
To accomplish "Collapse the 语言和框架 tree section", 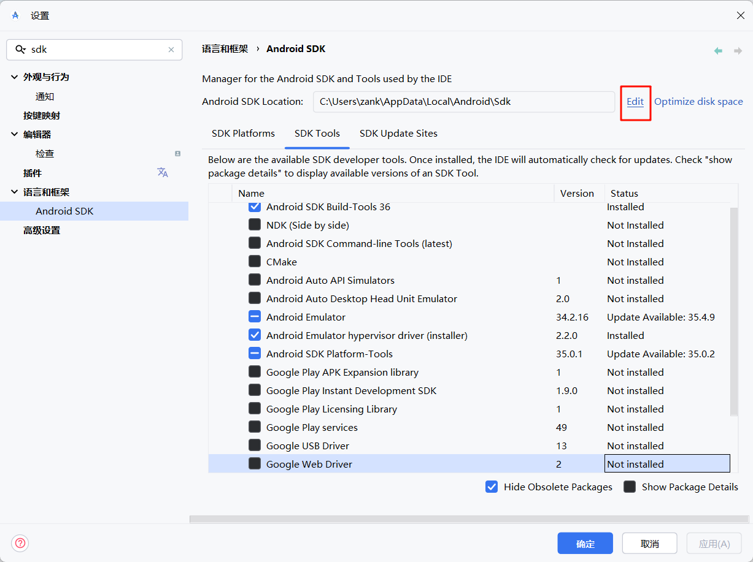I will point(15,192).
